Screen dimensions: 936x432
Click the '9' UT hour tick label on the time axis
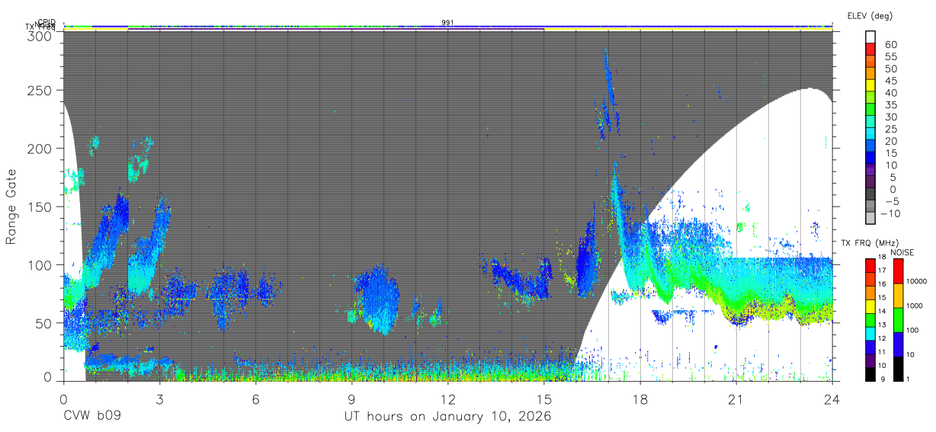coord(351,398)
